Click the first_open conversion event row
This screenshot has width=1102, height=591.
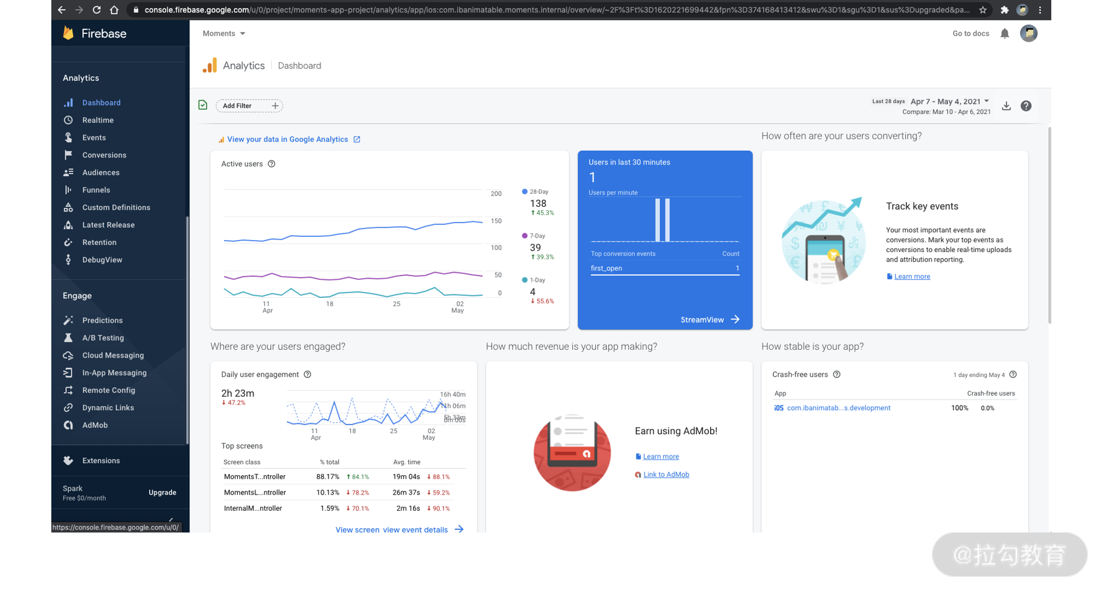tap(665, 268)
